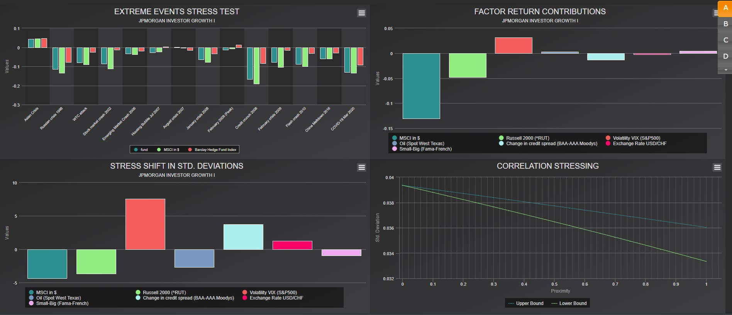Hide MSCI in $ in stress test legend
This screenshot has width=732, height=315.
click(x=168, y=149)
